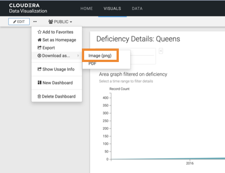Open the PUBLIC workspace dropdown caret
Viewport: 225px width, 173px height.
click(71, 22)
